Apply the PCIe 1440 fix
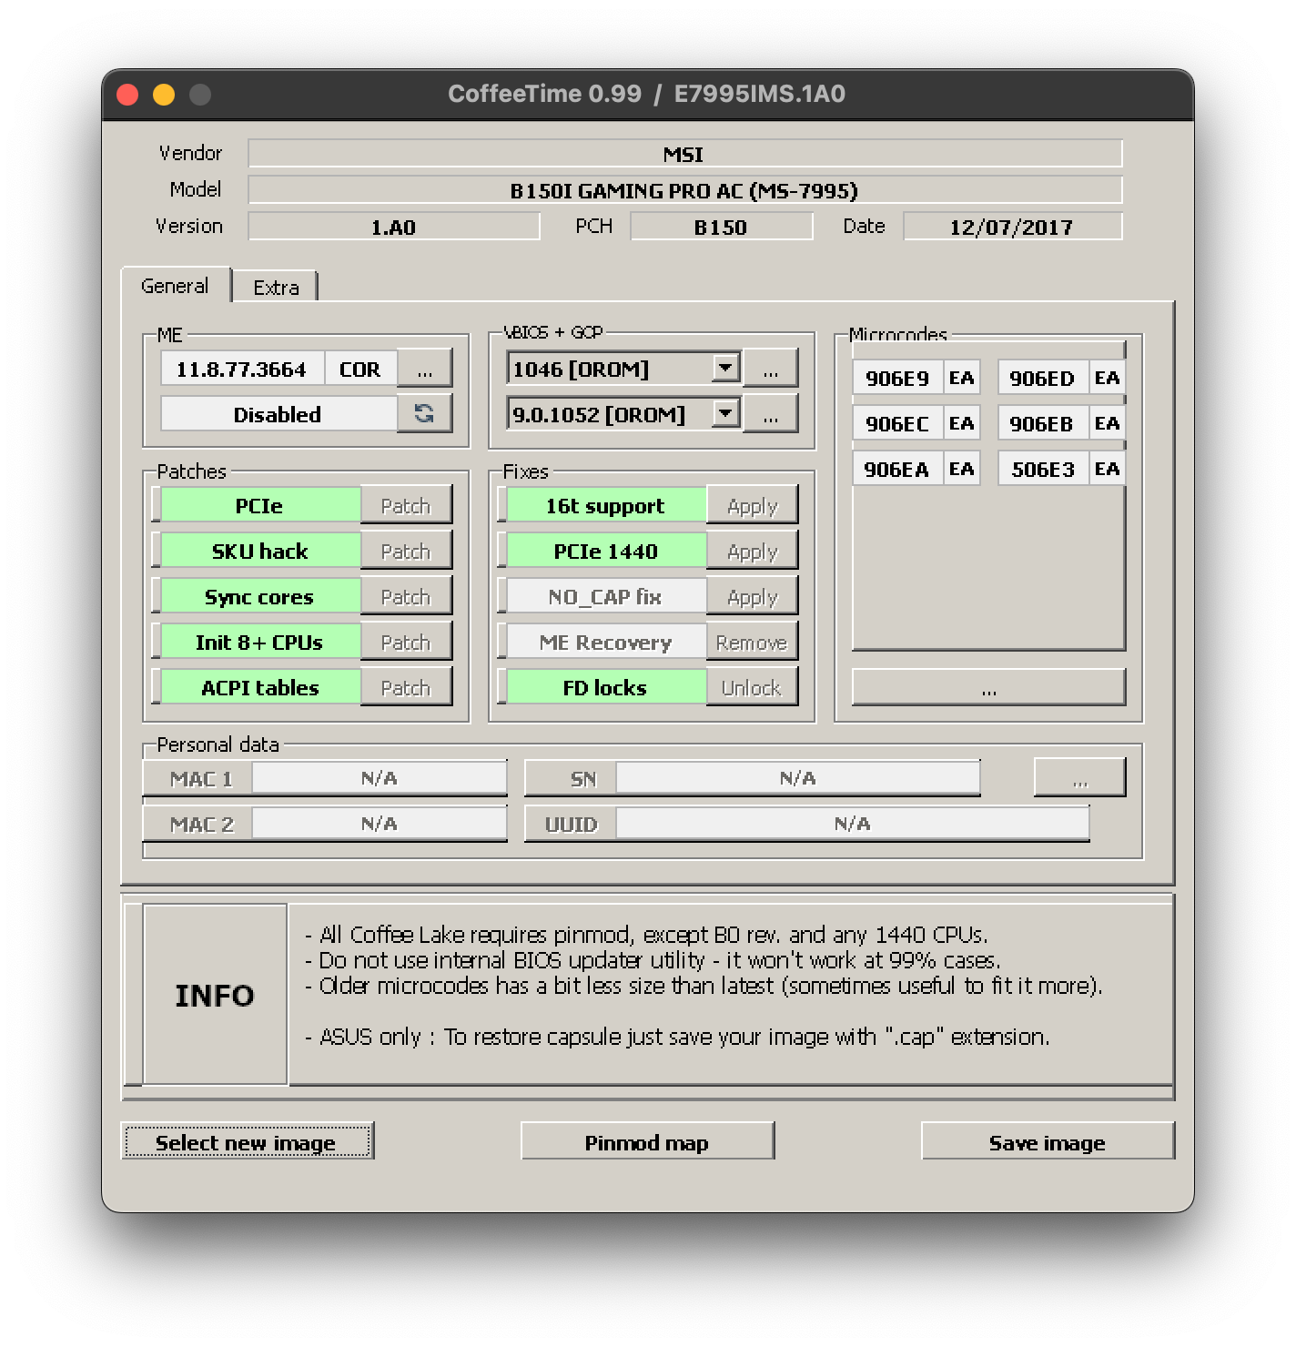Image resolution: width=1296 pixels, height=1347 pixels. (x=752, y=551)
